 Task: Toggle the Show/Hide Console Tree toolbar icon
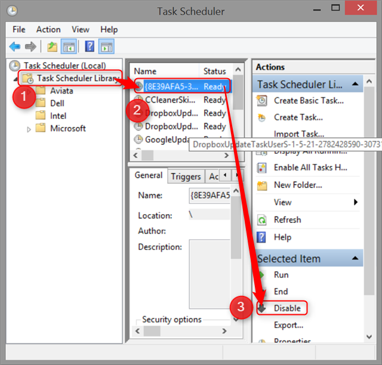coord(69,47)
